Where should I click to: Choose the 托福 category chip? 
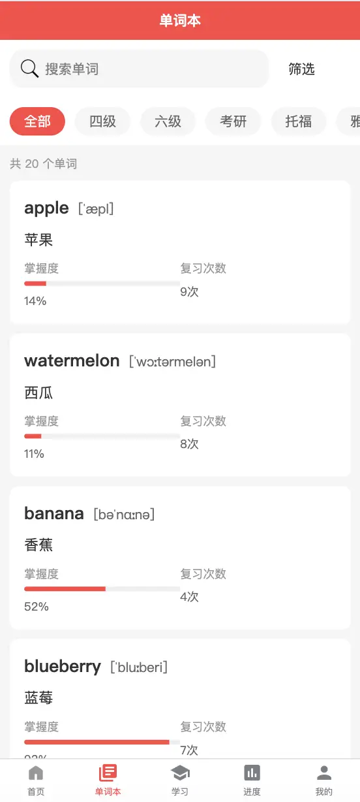tap(298, 121)
